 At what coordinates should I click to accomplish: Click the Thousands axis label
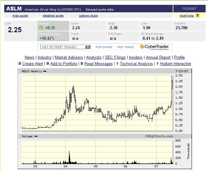point(188,151)
